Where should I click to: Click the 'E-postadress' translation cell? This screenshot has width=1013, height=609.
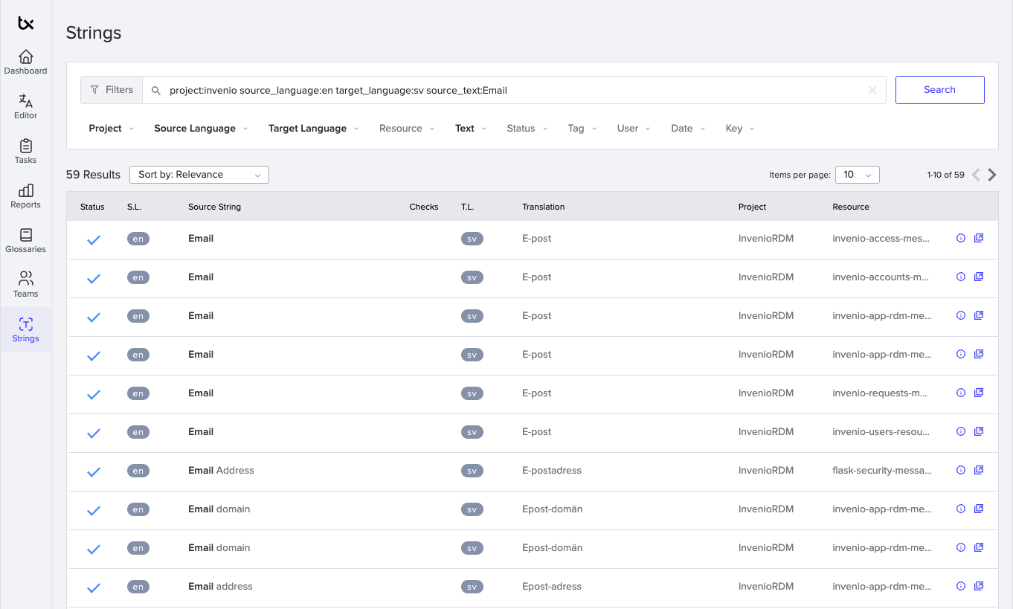click(x=552, y=470)
